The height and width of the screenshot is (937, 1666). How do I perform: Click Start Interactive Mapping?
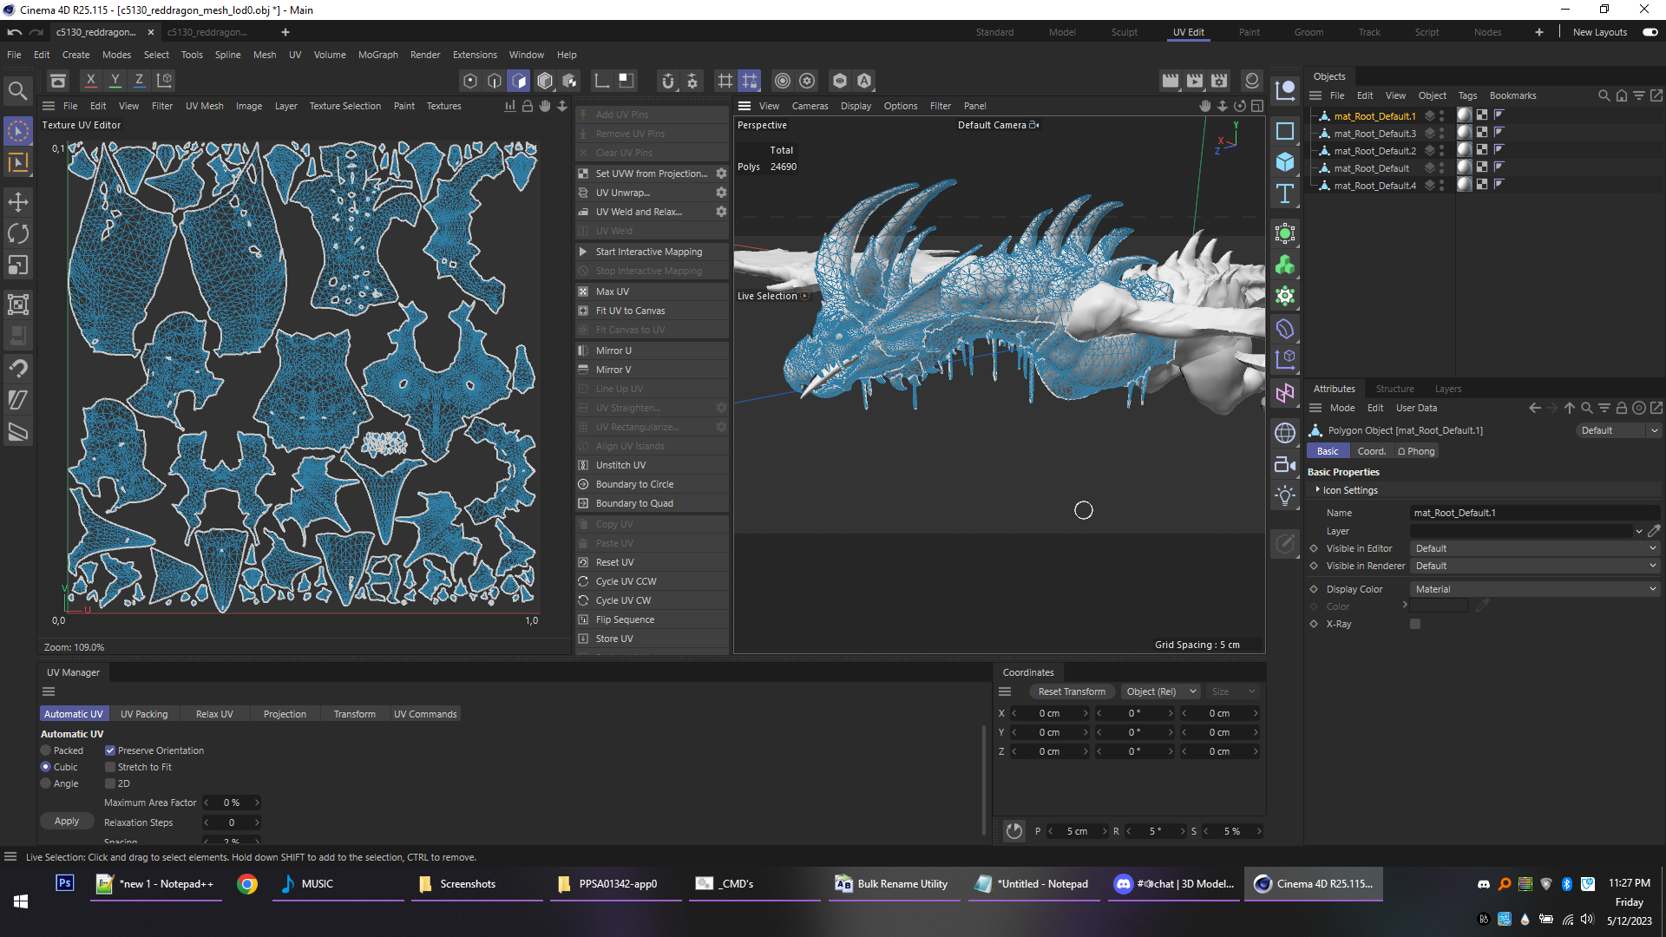pyautogui.click(x=652, y=252)
